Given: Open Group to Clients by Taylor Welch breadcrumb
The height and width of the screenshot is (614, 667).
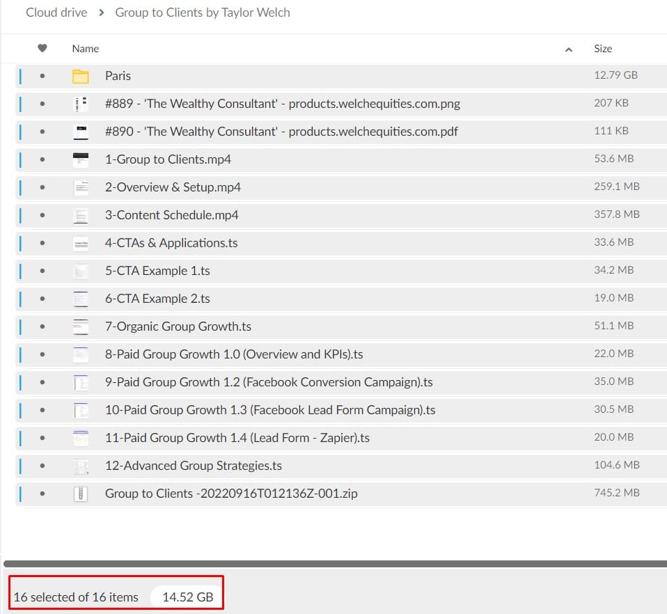Looking at the screenshot, I should [x=203, y=13].
